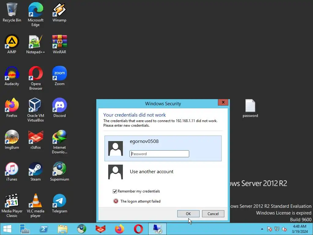Close the Windows Security dialog
The width and height of the screenshot is (313, 235).
click(223, 102)
